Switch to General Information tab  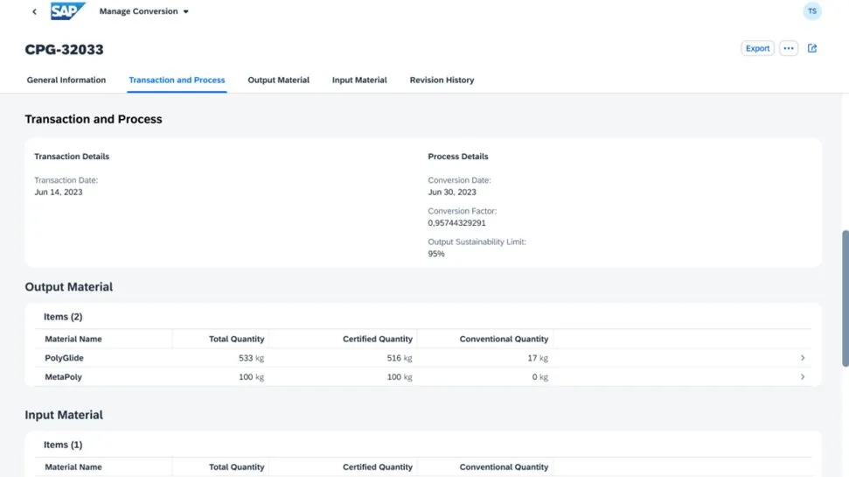pos(66,80)
